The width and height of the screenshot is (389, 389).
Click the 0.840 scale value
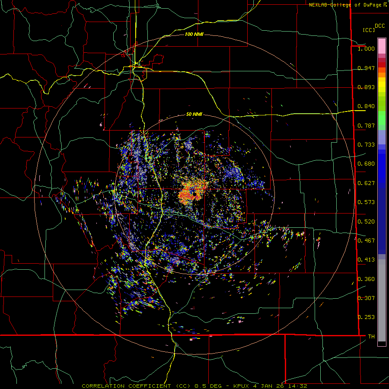366,106
